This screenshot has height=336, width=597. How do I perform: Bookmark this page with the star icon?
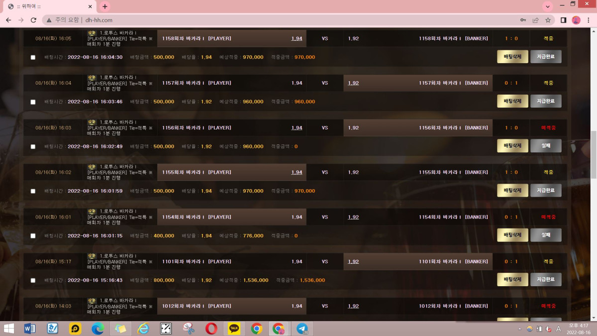click(x=548, y=20)
